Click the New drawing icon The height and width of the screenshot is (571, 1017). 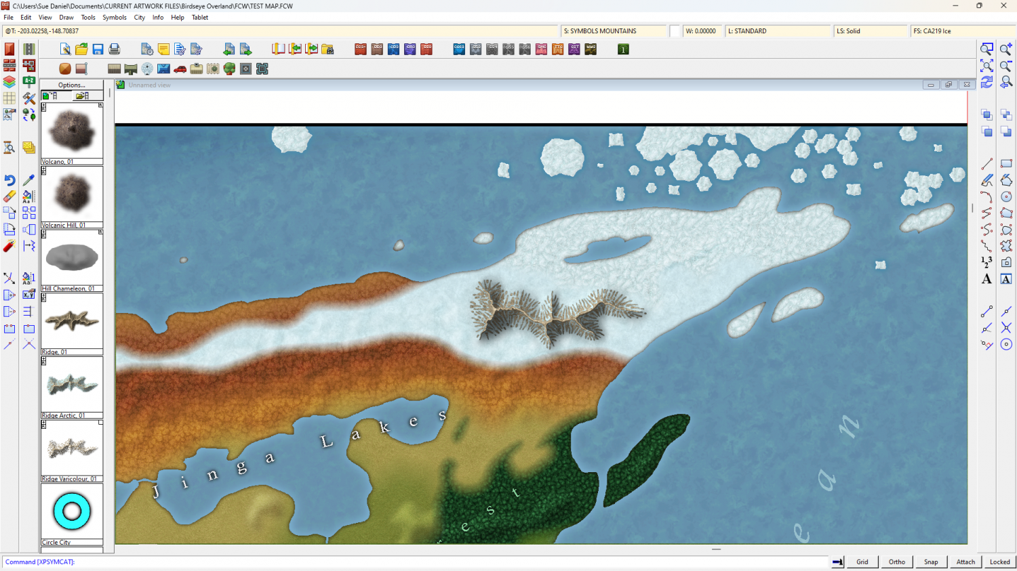click(65, 49)
